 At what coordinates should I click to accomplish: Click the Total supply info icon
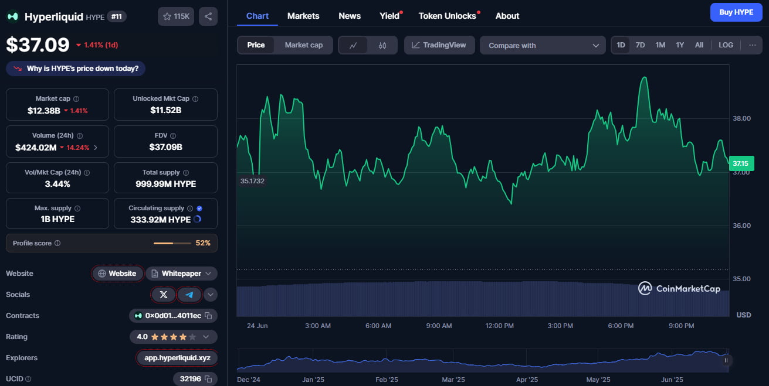[186, 173]
